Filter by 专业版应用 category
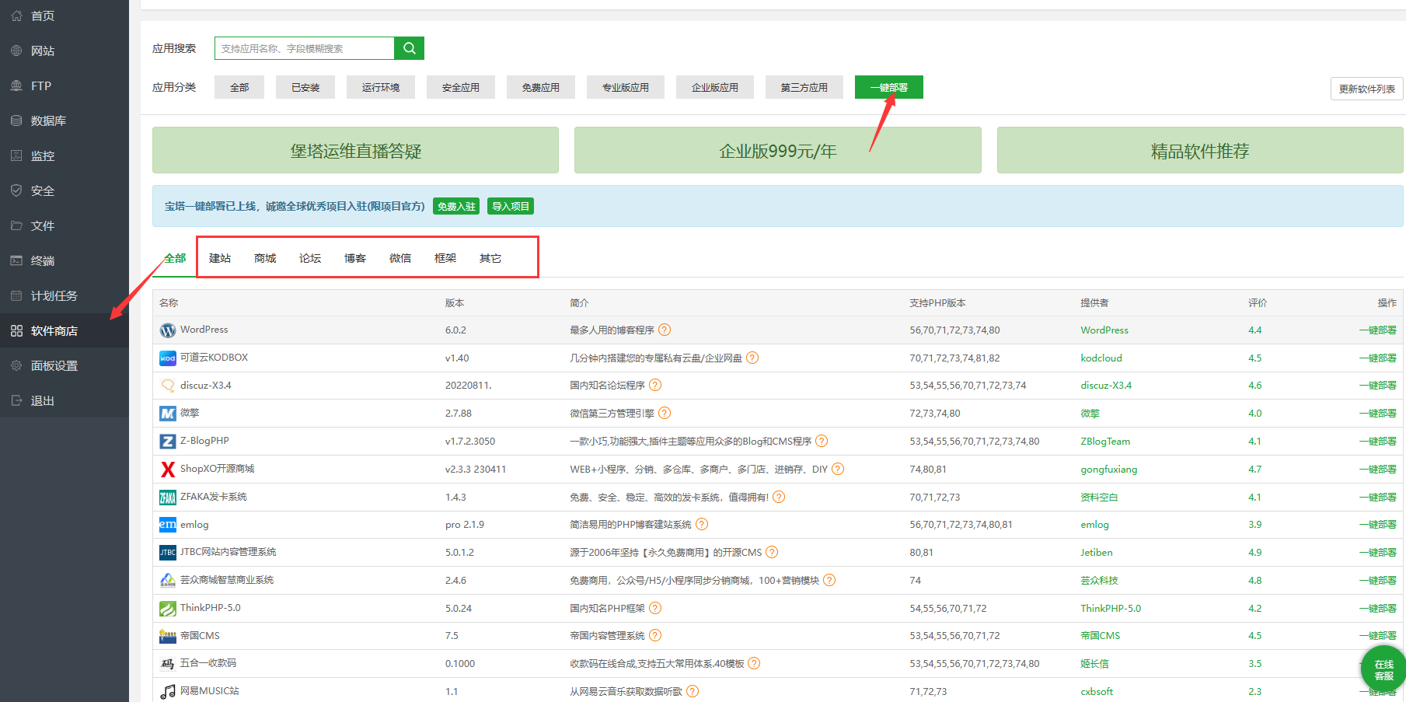This screenshot has width=1406, height=702. click(626, 87)
